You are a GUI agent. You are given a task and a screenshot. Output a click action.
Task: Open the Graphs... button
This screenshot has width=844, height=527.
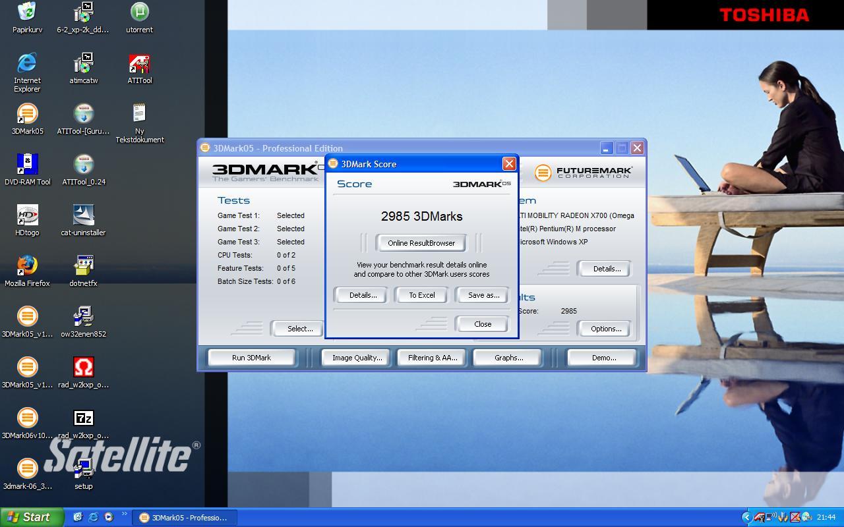[x=508, y=358]
